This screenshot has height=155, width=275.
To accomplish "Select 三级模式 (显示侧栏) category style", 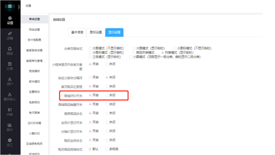I will pos(90,57).
